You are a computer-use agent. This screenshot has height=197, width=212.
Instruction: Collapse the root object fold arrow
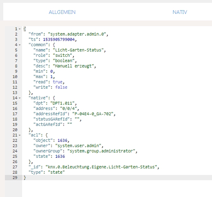pyautogui.click(x=20, y=29)
